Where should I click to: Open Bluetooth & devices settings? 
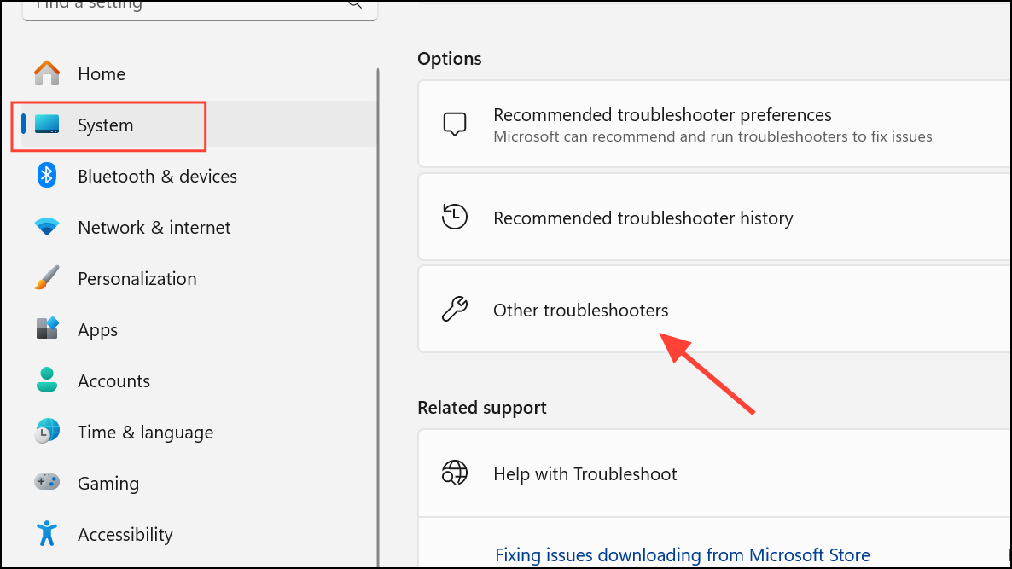[157, 177]
